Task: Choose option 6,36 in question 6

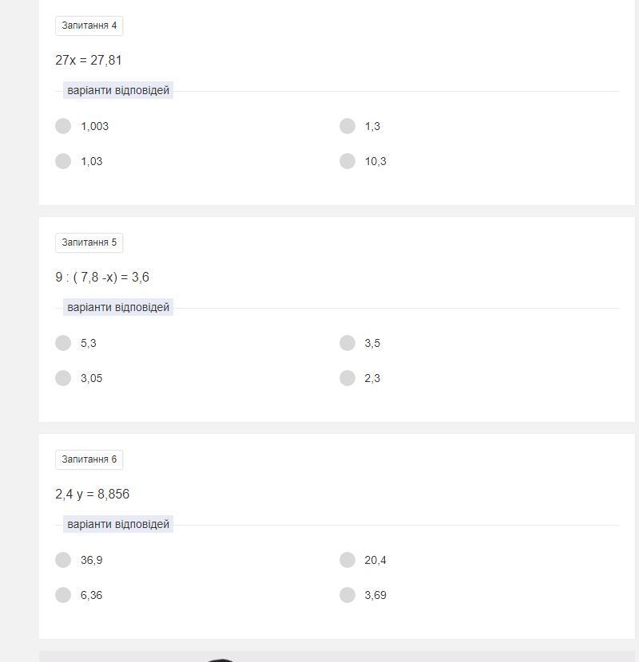Action: 63,595
